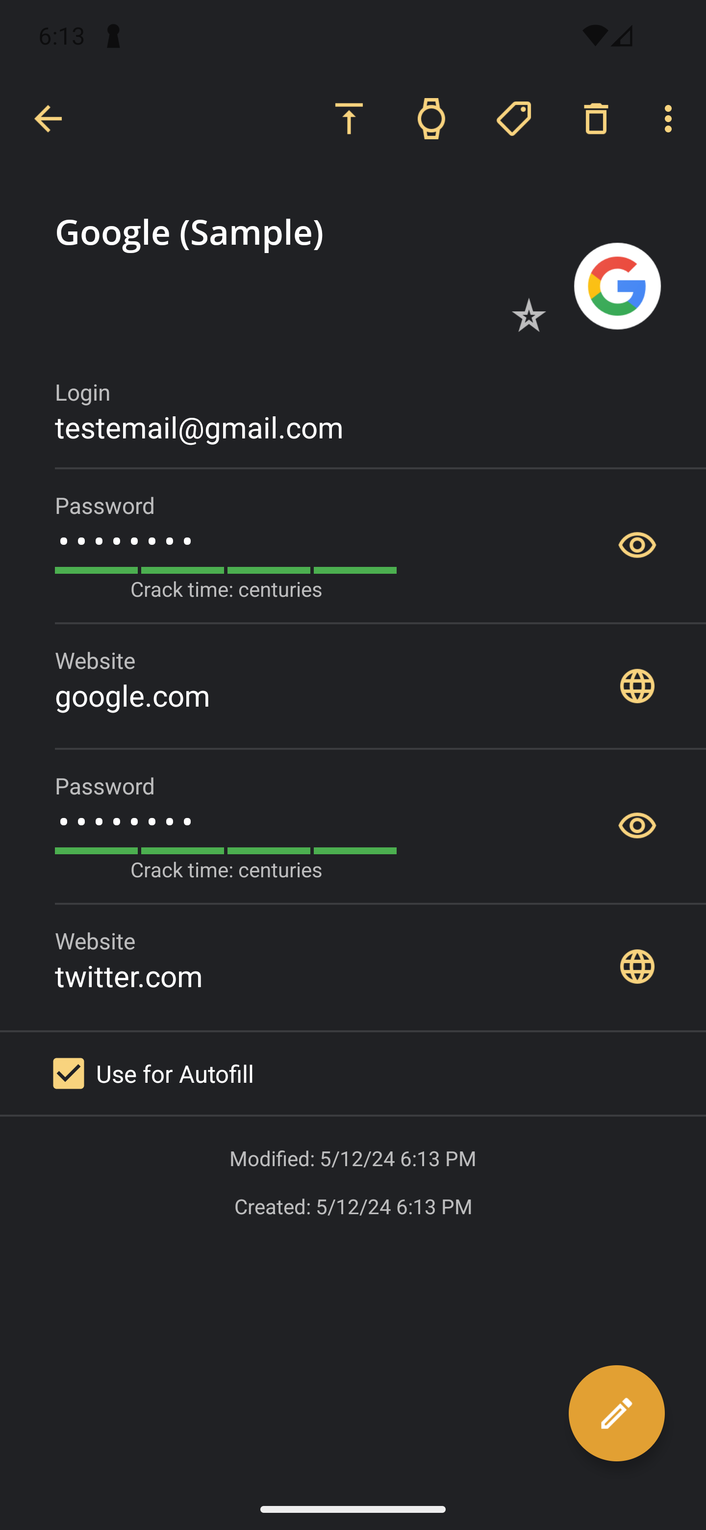Uncheck the Use for Autofill checkbox
Image resolution: width=706 pixels, height=1530 pixels.
pos(68,1073)
